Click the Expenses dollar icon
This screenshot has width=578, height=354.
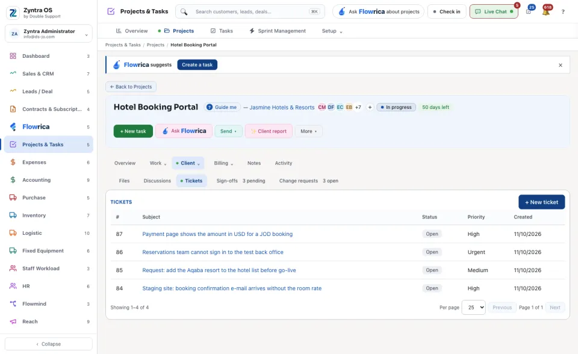13,163
